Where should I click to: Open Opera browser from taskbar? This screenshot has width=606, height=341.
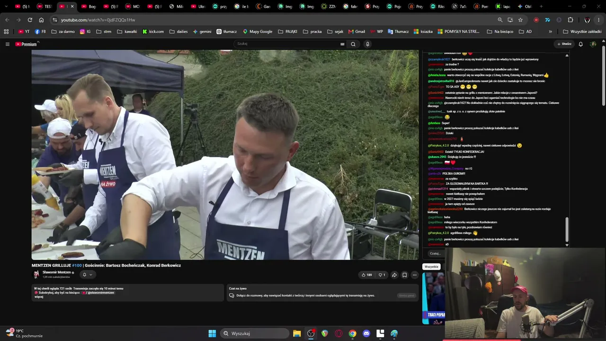(339, 333)
